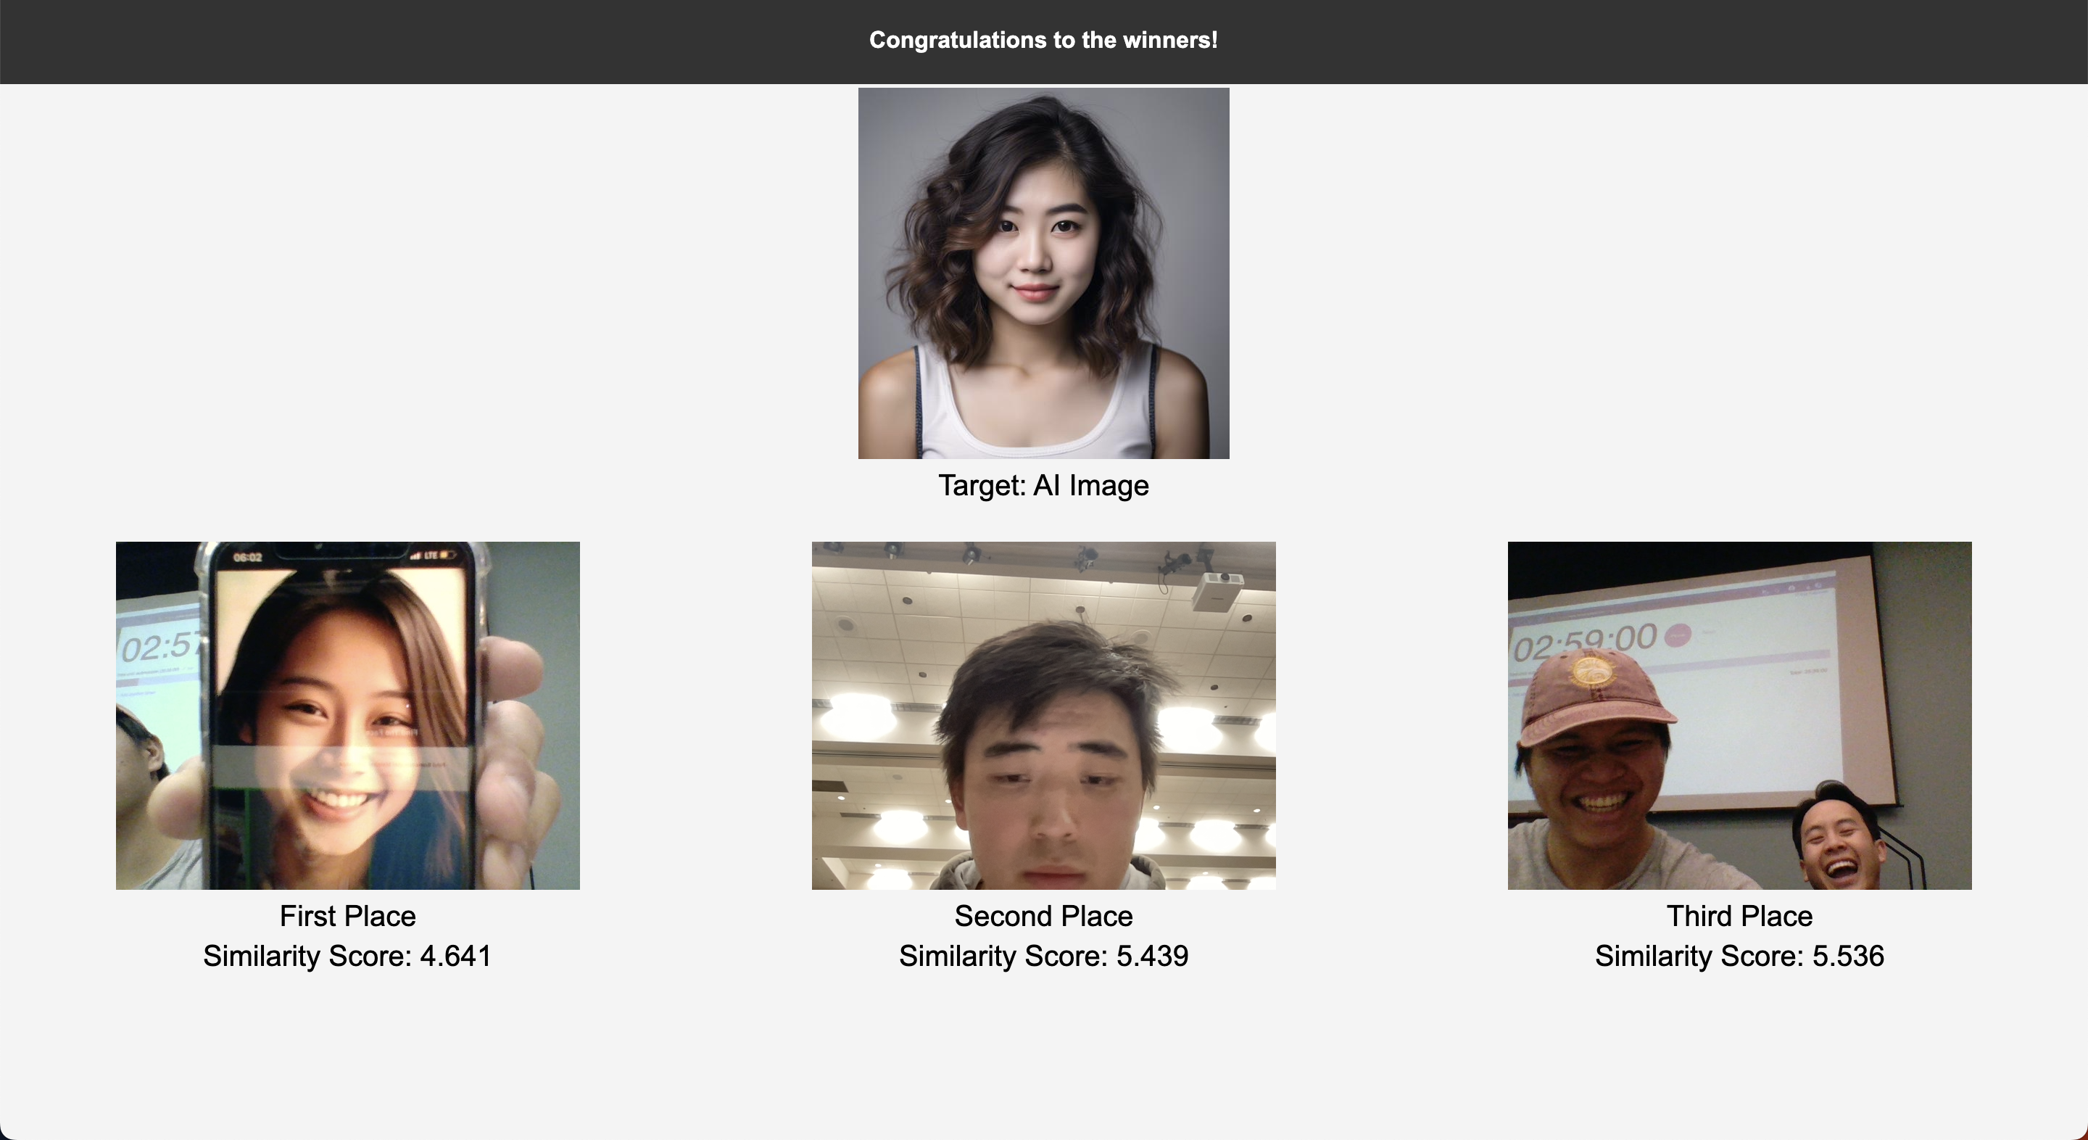Click red round button beside 02:59:00 timer
This screenshot has width=2088, height=1140.
click(x=1677, y=637)
